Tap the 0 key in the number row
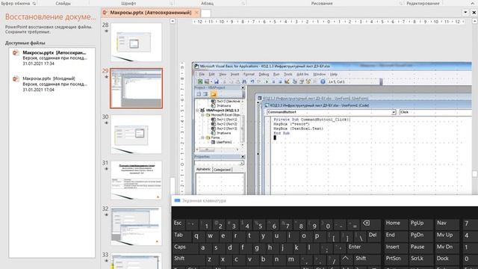Viewport: 478px width, 269px height. 326,224
